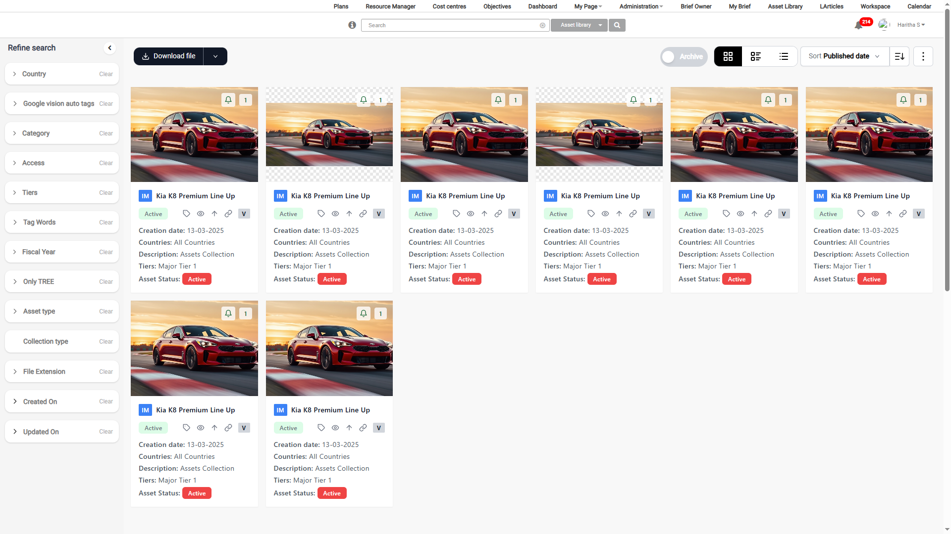Open the Haritha S account menu
Image resolution: width=951 pixels, height=534 pixels.
pyautogui.click(x=911, y=25)
